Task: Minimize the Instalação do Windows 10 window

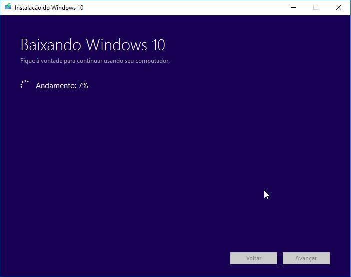Action: (293, 7)
